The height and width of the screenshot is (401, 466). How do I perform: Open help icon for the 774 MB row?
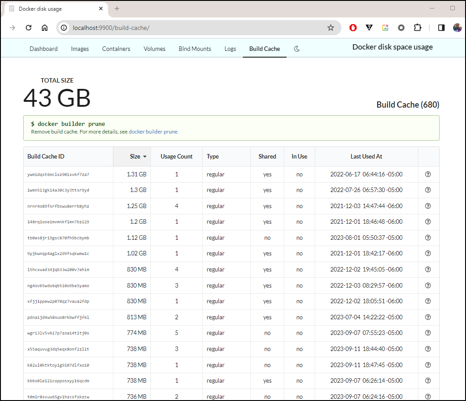[x=428, y=333]
